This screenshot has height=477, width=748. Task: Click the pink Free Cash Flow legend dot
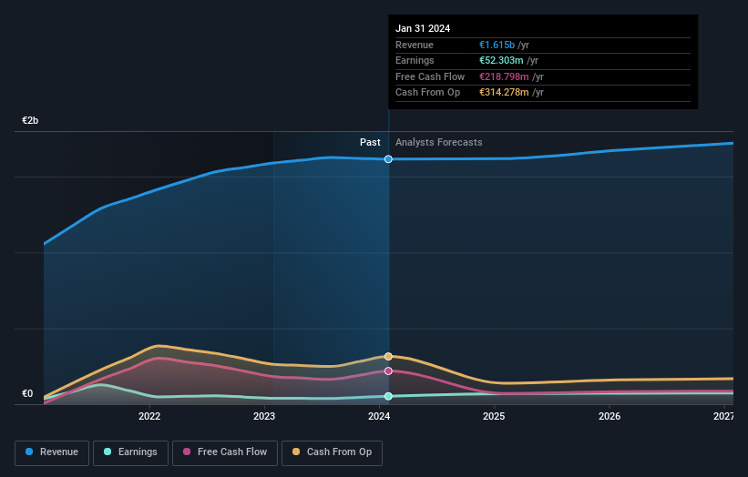187,452
